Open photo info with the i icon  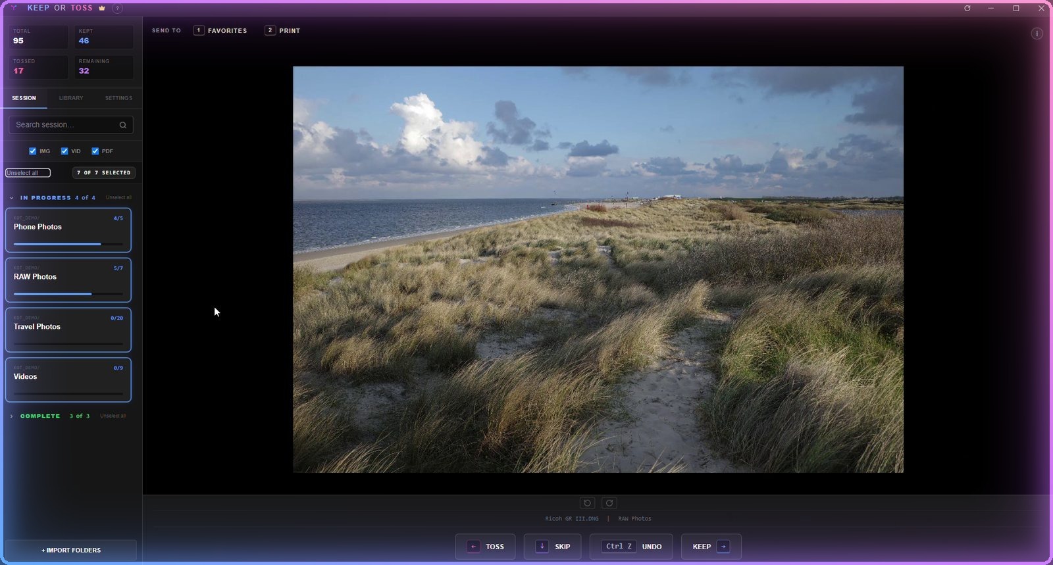(1037, 34)
